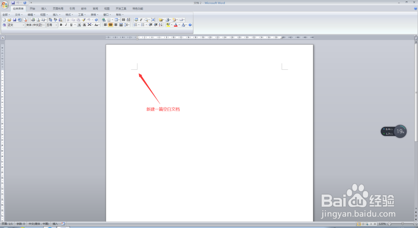Click the 中文(简体，中国) language indicator

pos(38,224)
